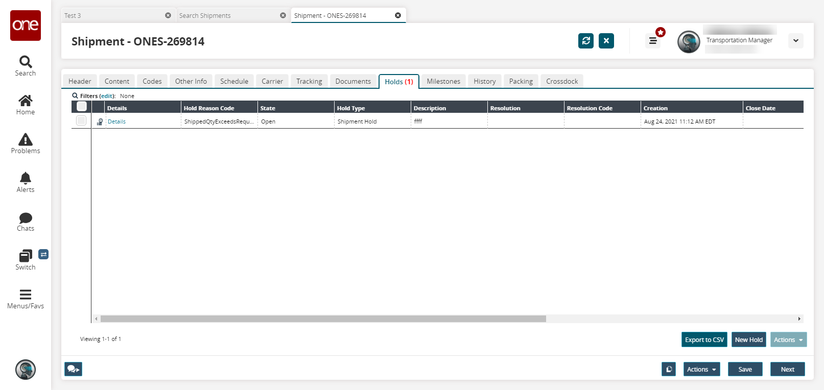Screen dimensions: 824x390
Task: Click the scrollbar right arrow
Action: tap(799, 319)
